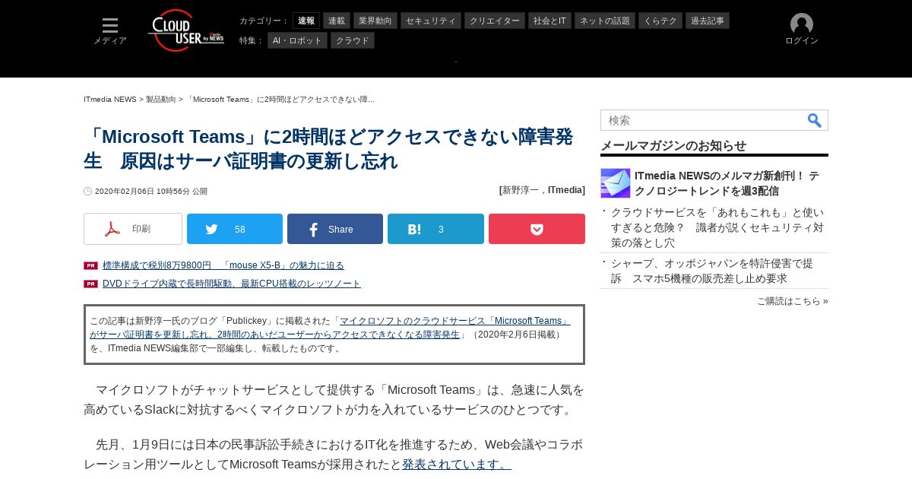Click the 製品動向 breadcrumb link

161,100
